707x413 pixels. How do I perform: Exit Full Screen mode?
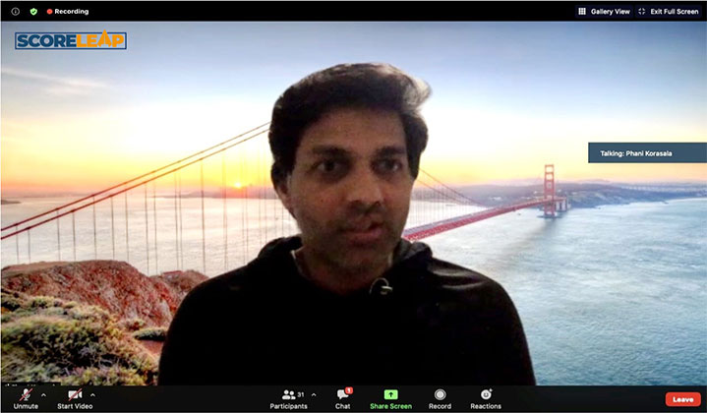pyautogui.click(x=668, y=11)
